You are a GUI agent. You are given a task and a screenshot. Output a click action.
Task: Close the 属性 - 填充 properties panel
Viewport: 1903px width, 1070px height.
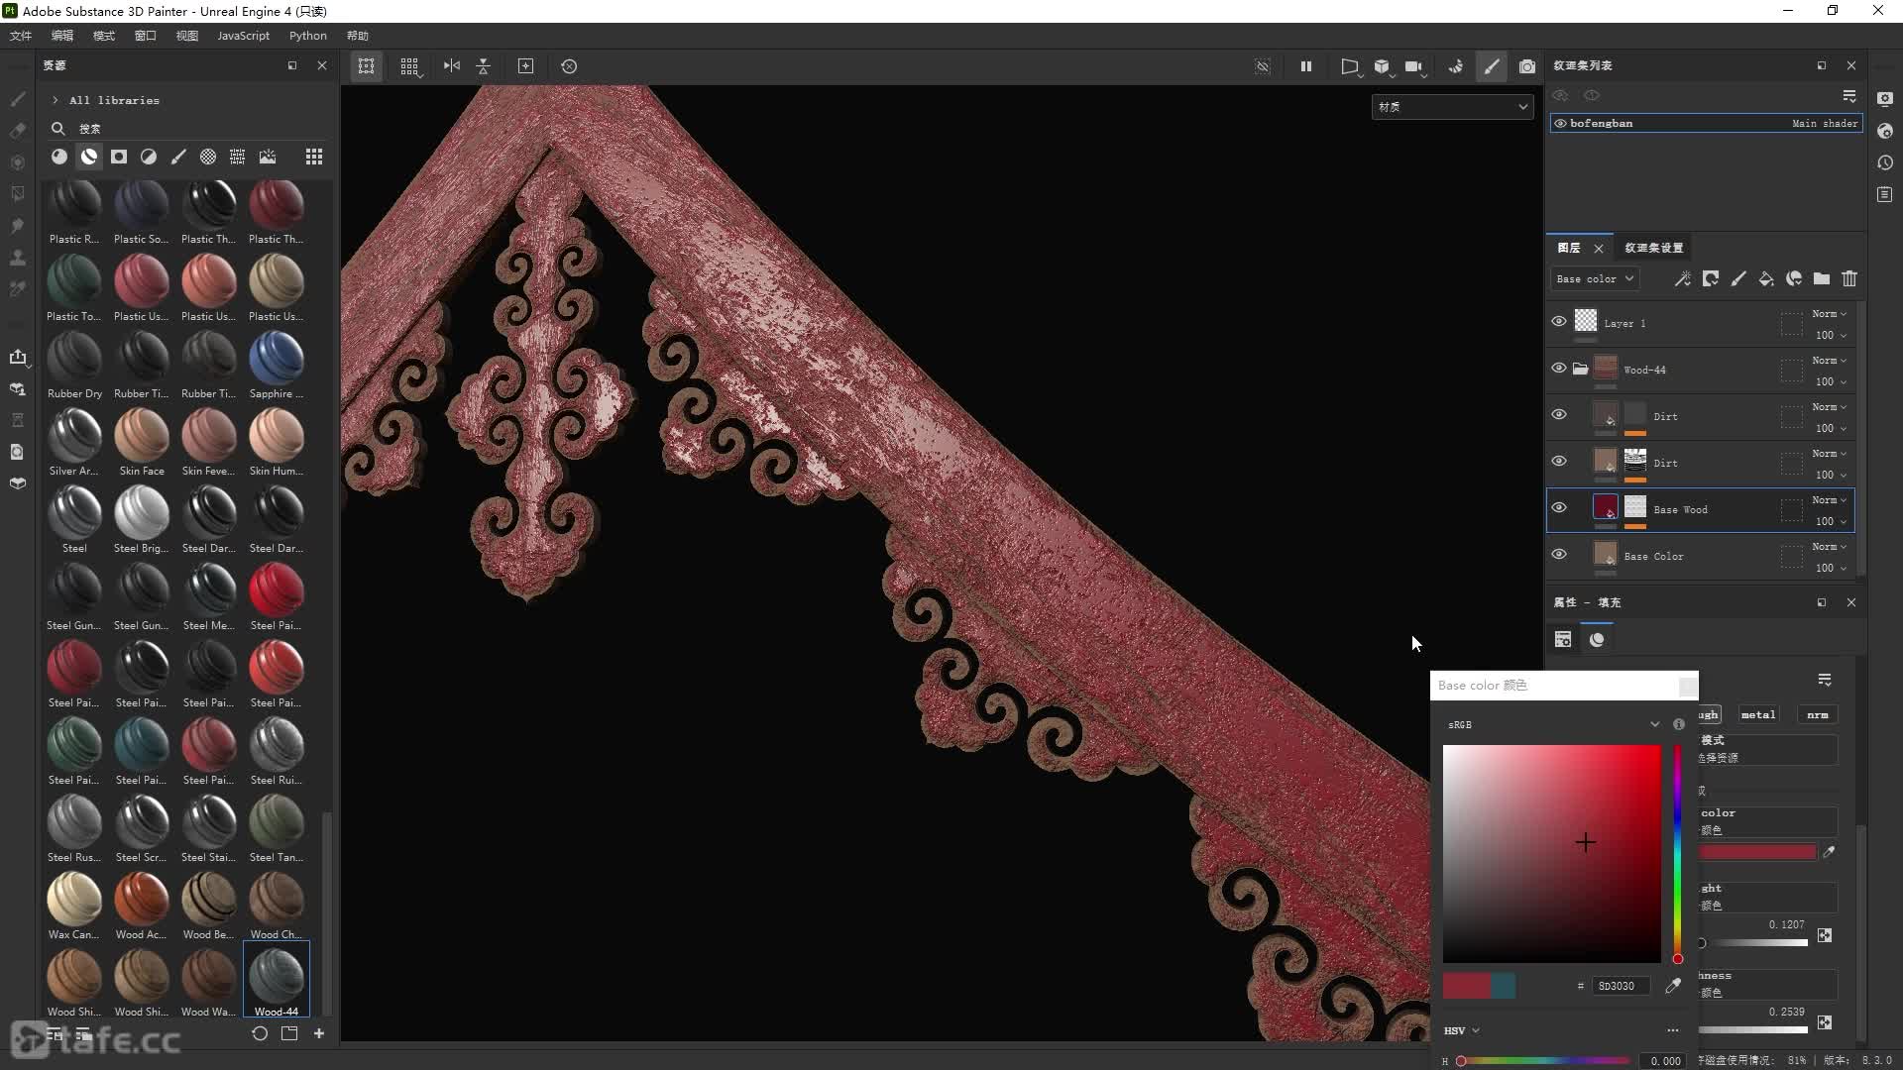pyautogui.click(x=1850, y=602)
